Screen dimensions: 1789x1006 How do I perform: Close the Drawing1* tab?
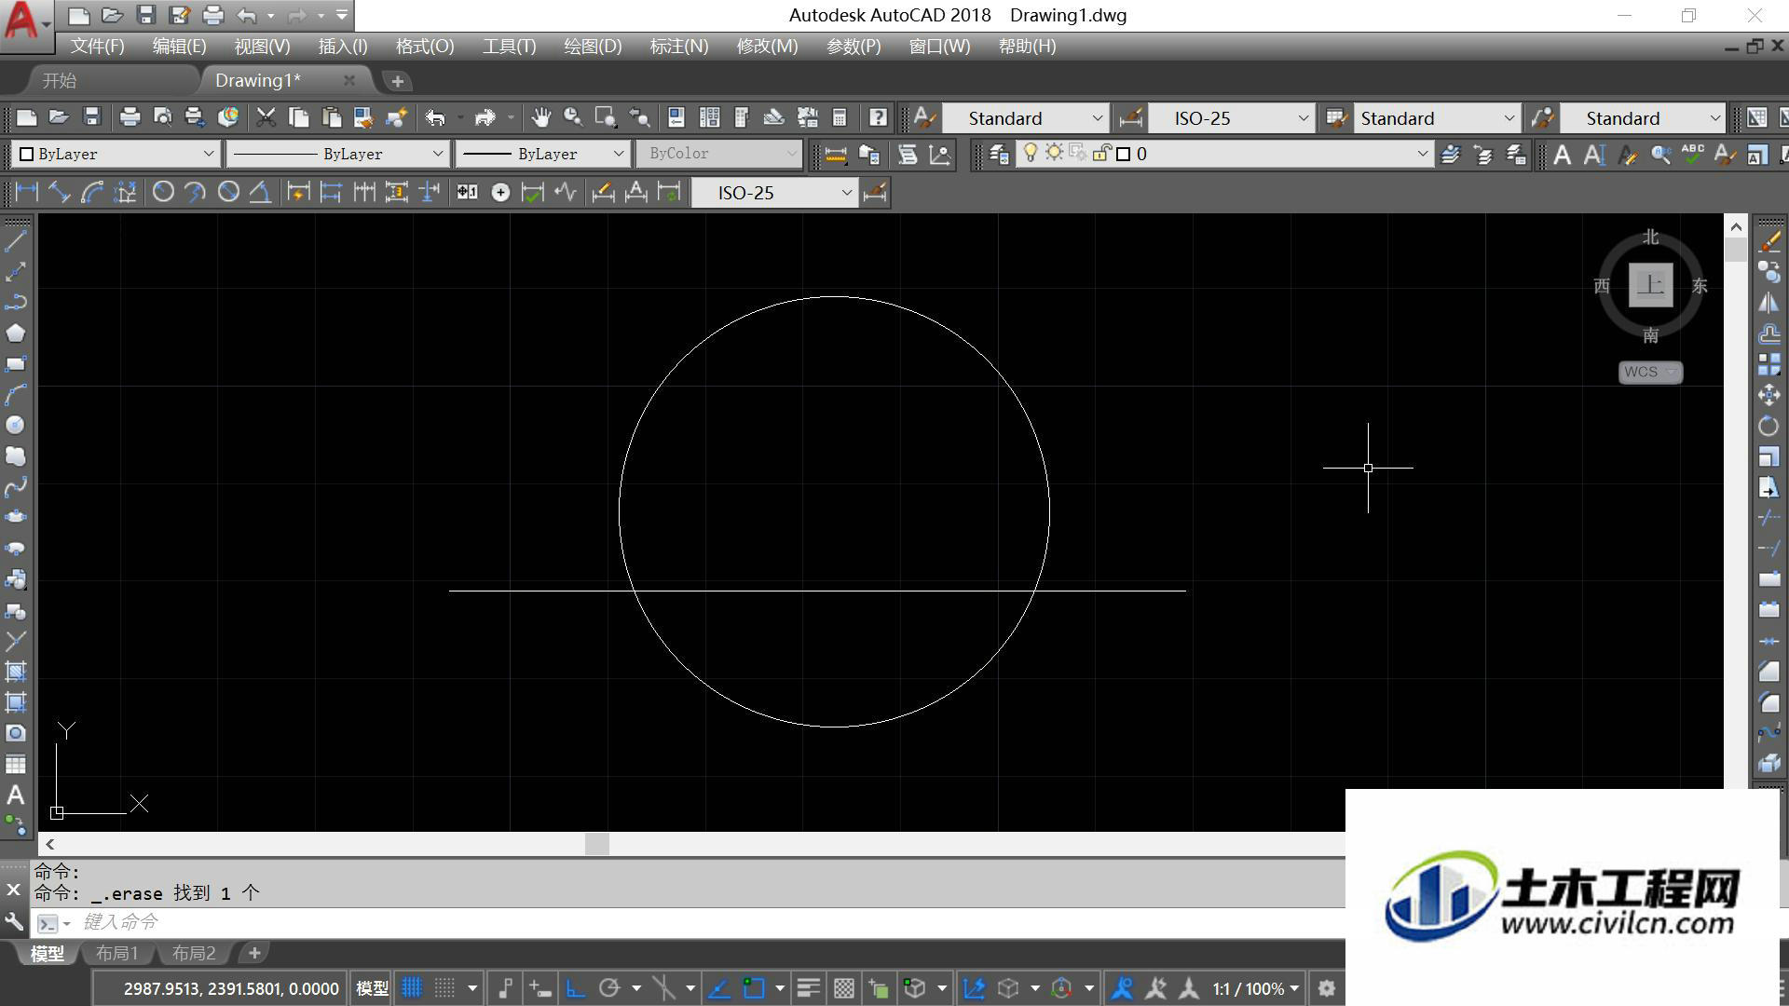pyautogui.click(x=348, y=80)
